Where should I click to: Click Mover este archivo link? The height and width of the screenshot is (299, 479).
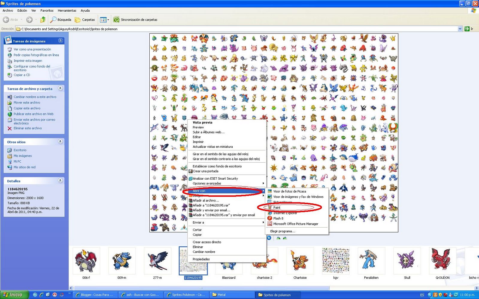pyautogui.click(x=27, y=103)
